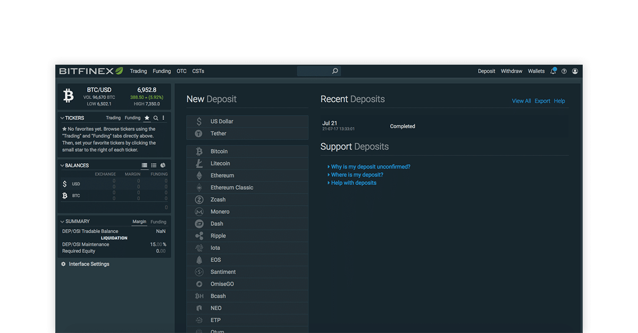Screen dimensions: 638x333
Task: Select the full list view in Balances
Action: coord(144,165)
